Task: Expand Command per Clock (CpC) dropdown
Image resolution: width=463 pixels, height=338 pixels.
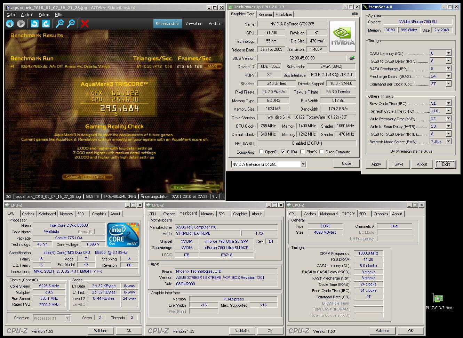Action: [448, 84]
